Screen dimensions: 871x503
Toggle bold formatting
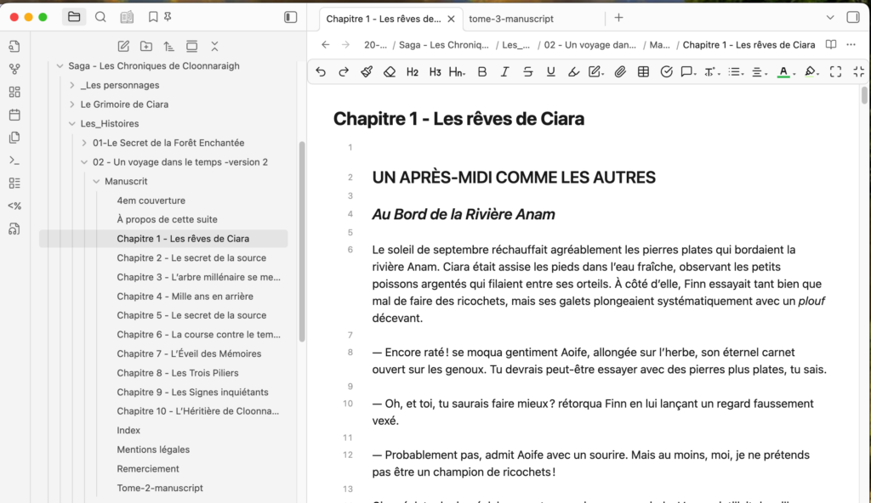482,72
